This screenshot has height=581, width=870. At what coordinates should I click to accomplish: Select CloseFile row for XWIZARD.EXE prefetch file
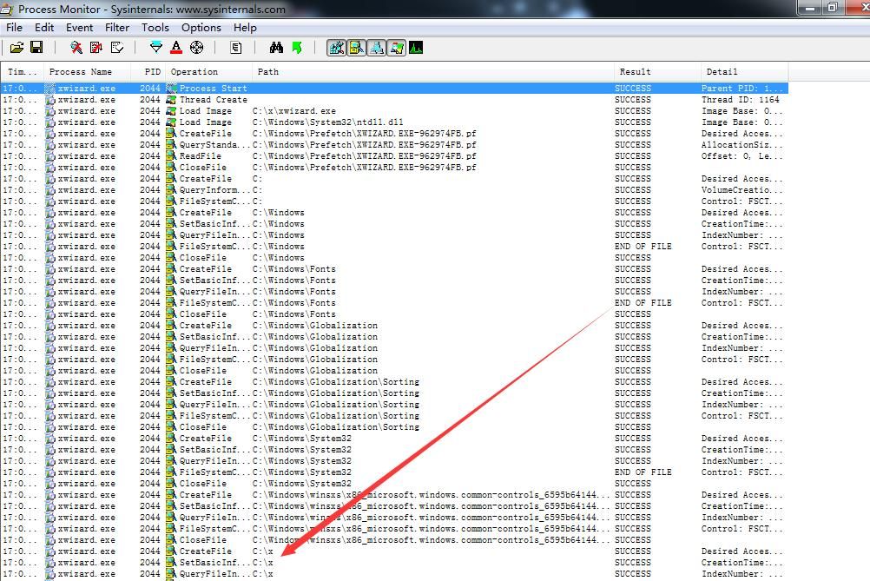pos(394,168)
